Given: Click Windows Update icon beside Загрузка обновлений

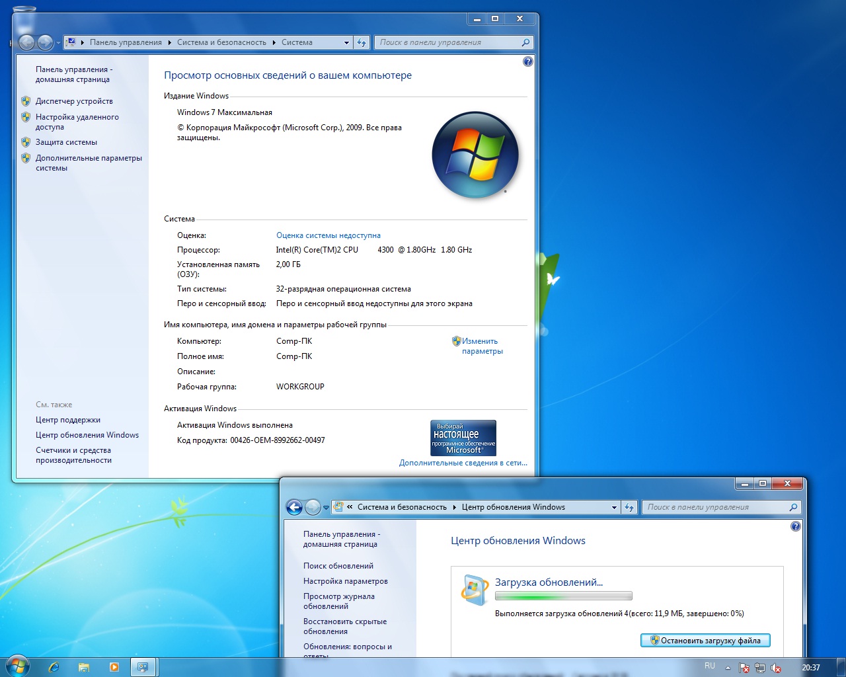Looking at the screenshot, I should 474,590.
